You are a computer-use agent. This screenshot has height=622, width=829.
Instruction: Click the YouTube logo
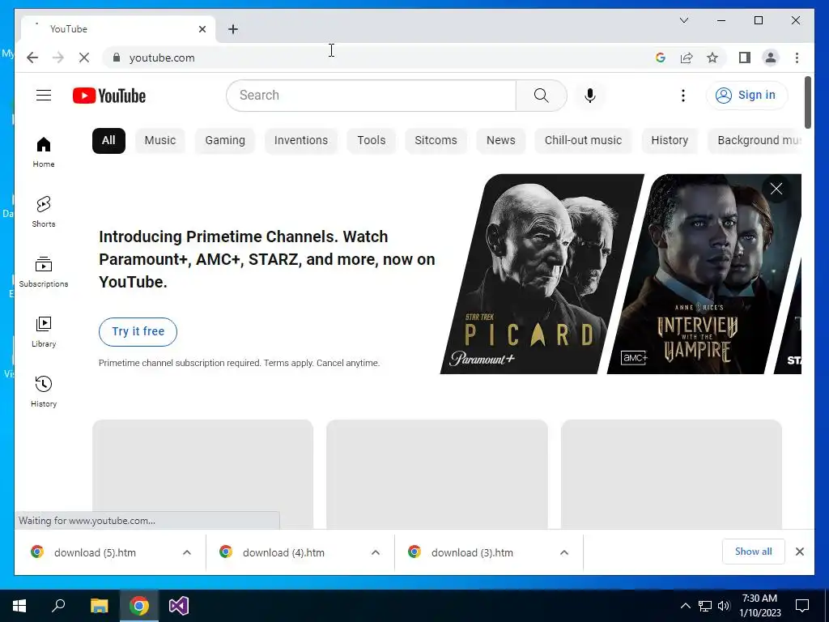point(109,96)
